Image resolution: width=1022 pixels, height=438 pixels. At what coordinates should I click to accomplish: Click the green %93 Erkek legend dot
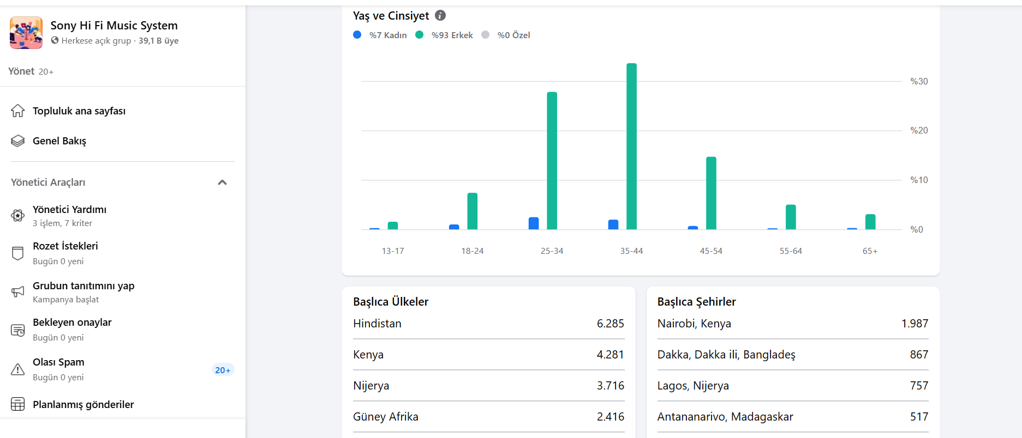pyautogui.click(x=420, y=35)
